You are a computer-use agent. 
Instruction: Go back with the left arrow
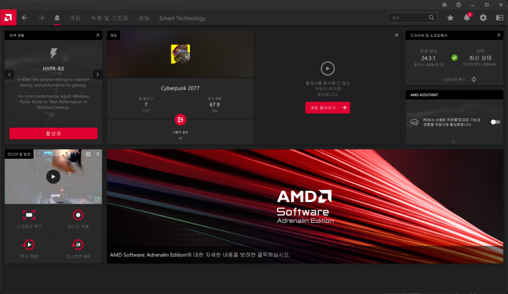point(25,18)
